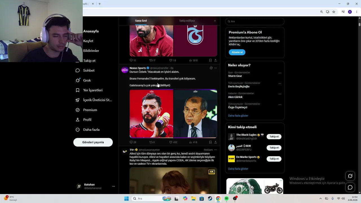
Task: Share the Nexus Sports Dursun Özbek post
Action: point(215,142)
